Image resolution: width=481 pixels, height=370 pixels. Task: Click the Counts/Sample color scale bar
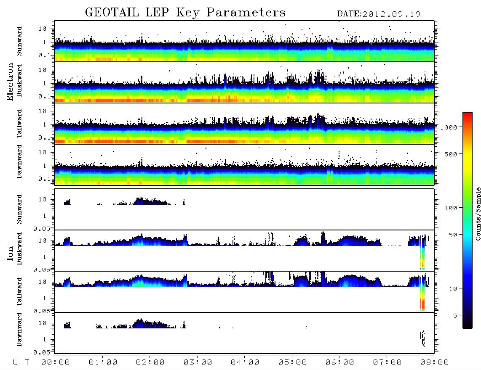468,221
